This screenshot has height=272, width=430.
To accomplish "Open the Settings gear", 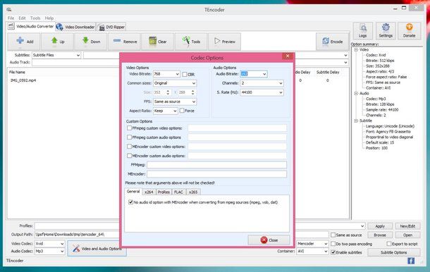I will [x=386, y=31].
